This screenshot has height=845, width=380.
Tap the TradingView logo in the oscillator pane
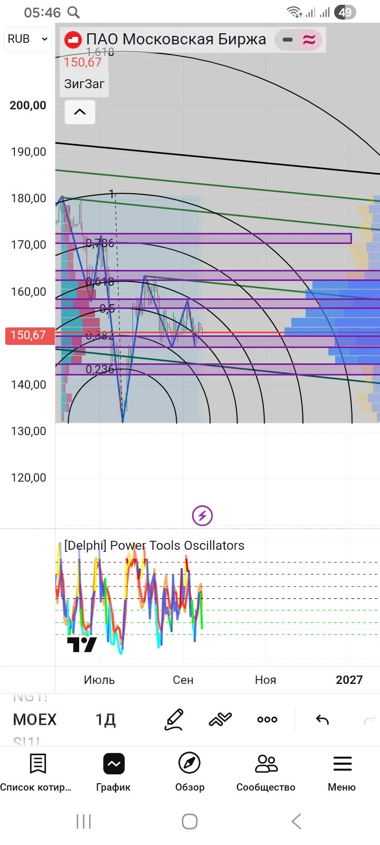[x=82, y=644]
